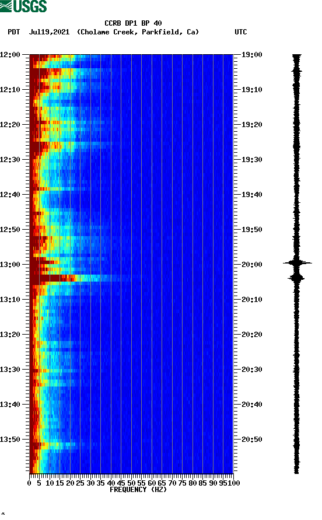Click the '75' frequency axis label

click(x=182, y=483)
